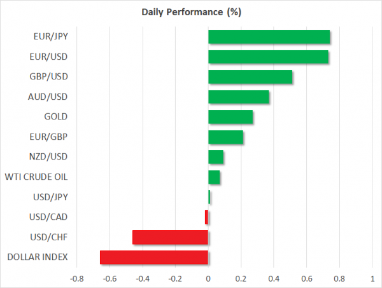Click the DOLLAR INDEX text label
The image size is (382, 288).
pos(38,257)
